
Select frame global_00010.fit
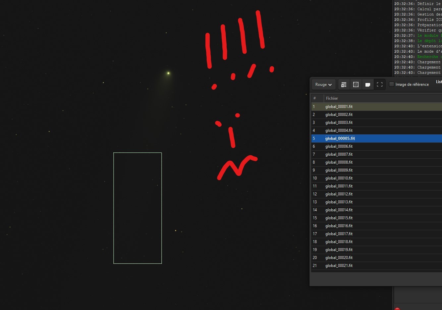pos(339,178)
